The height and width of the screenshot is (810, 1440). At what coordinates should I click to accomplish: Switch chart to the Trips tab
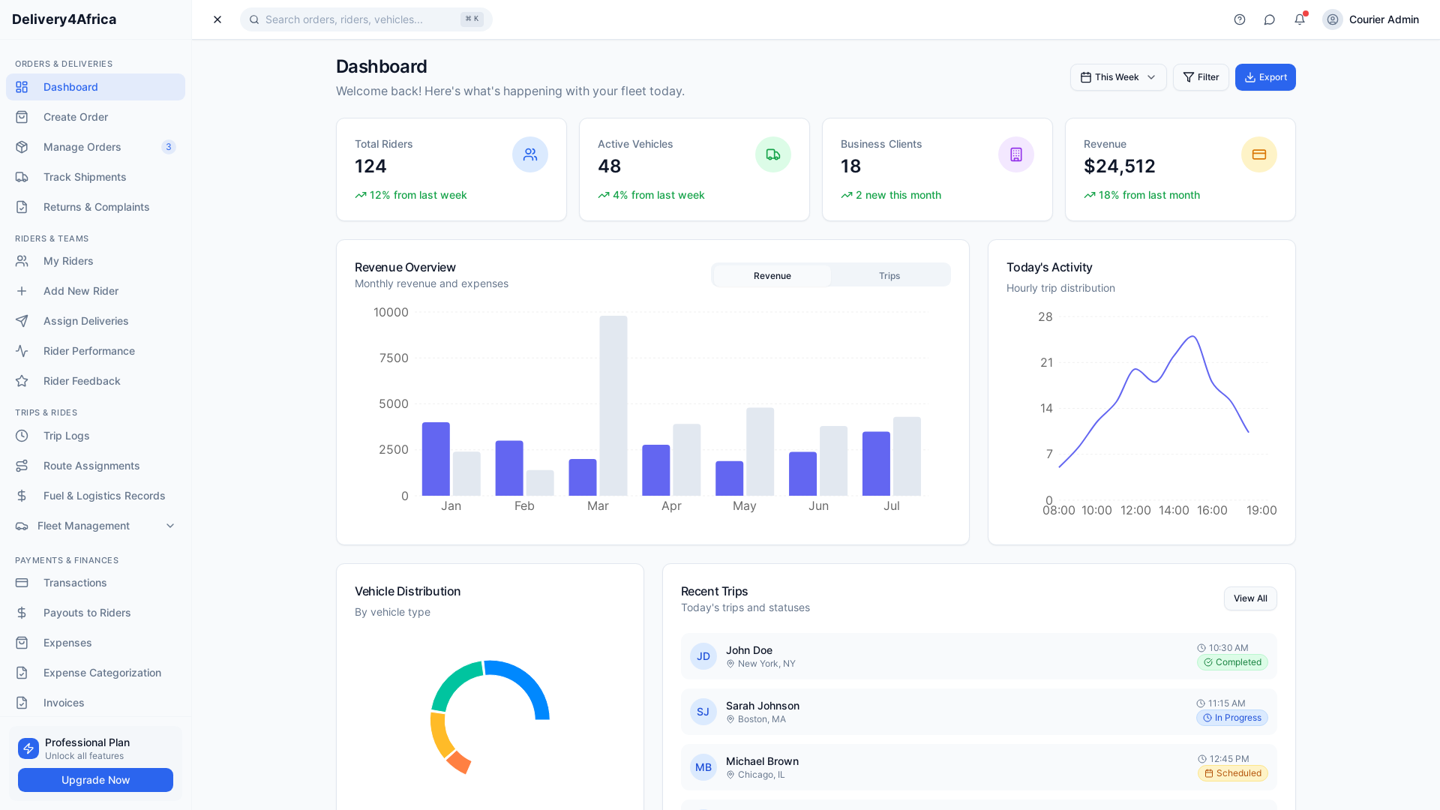[889, 276]
